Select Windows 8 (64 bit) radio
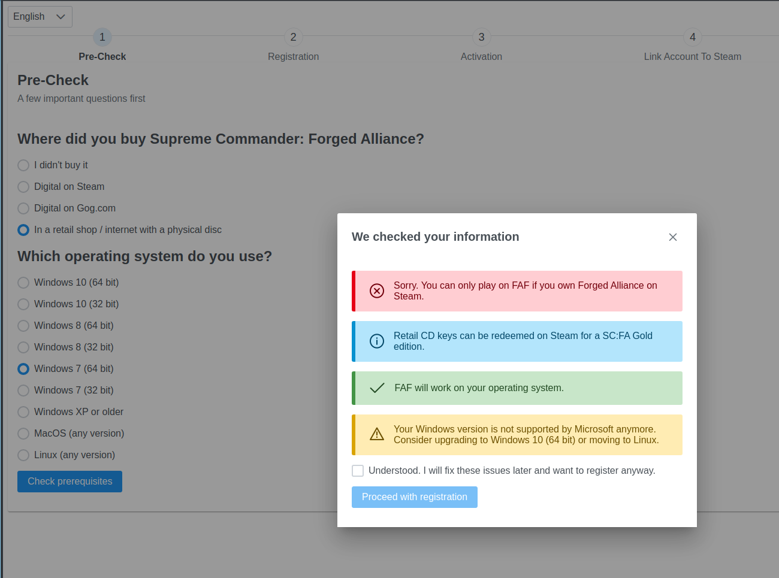 (x=23, y=326)
